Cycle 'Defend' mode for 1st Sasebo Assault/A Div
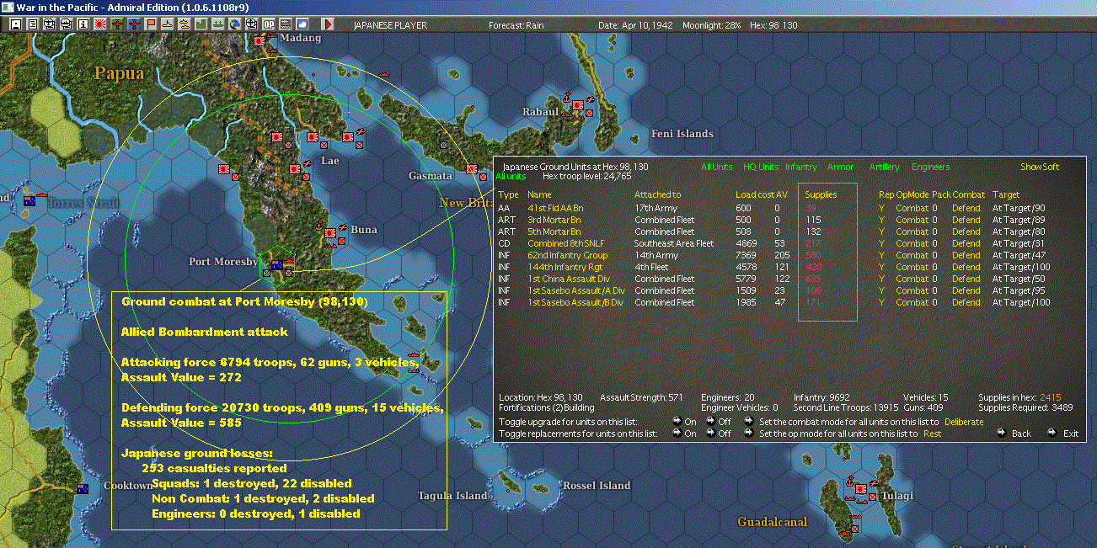Viewport: 1097px width, 548px height. click(966, 290)
